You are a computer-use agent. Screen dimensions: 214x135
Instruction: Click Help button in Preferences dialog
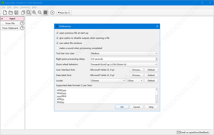coord(151,107)
